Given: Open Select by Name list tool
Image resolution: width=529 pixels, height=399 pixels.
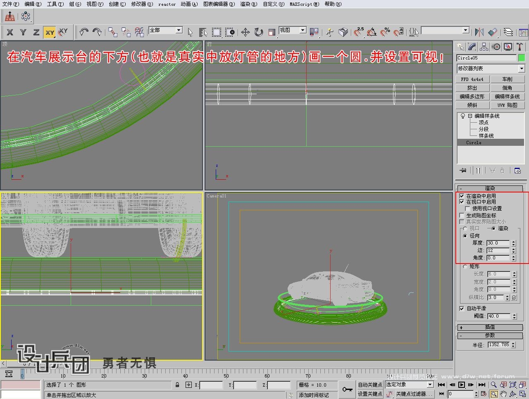Looking at the screenshot, I should 203,32.
